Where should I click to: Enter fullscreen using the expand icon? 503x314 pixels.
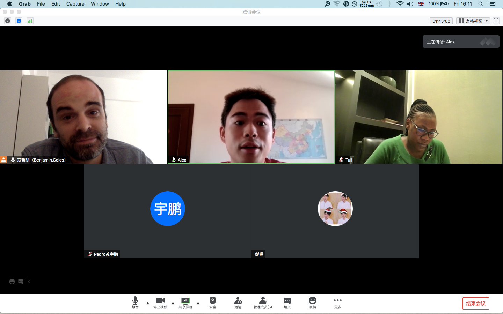tap(496, 21)
